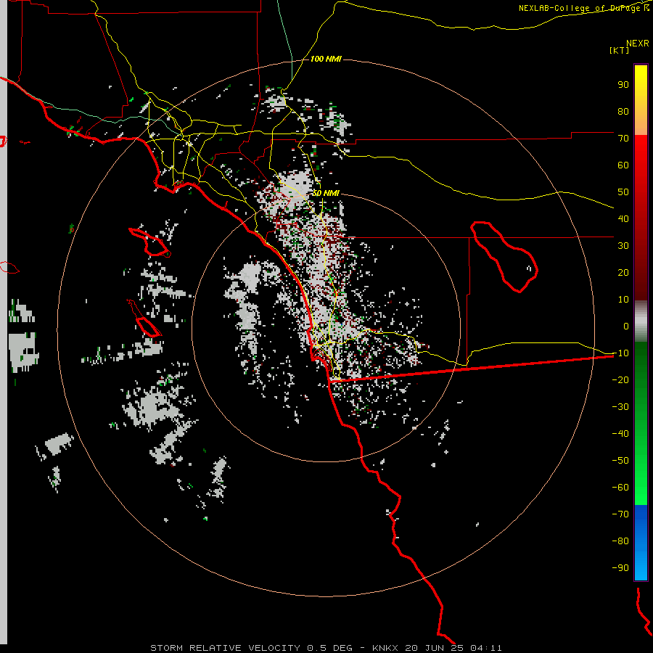This screenshot has height=653, width=653.
Task: Click the "NEXR" label above the scale
Action: 637,44
